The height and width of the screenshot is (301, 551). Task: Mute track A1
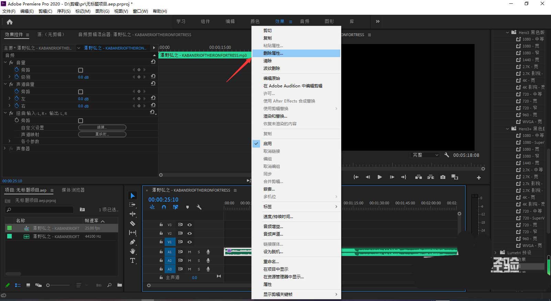point(189,252)
